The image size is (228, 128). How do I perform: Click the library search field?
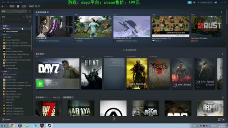pos(15,21)
